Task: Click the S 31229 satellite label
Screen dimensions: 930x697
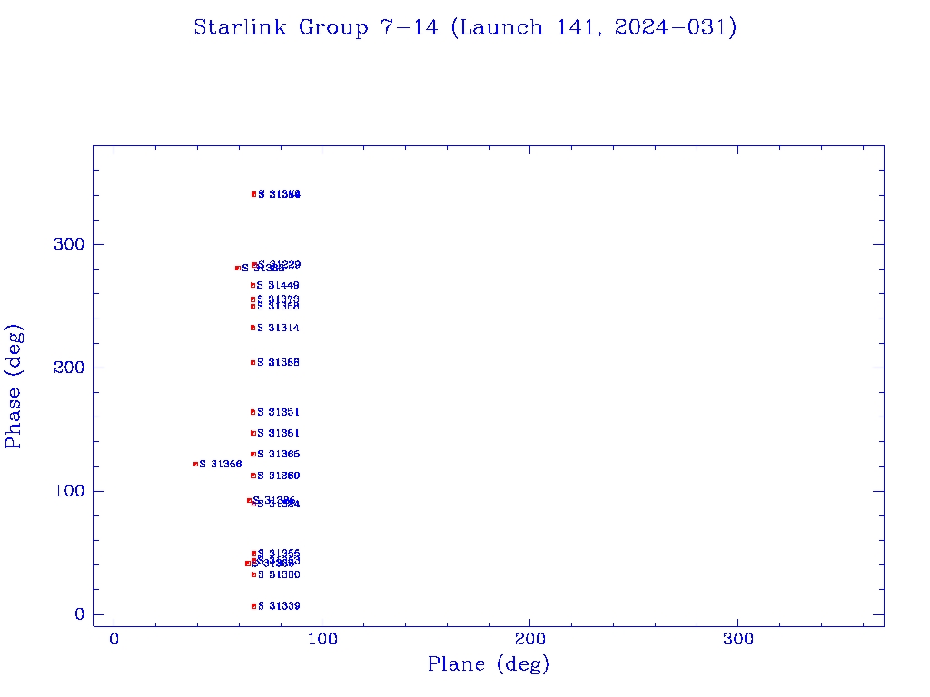Action: [280, 264]
